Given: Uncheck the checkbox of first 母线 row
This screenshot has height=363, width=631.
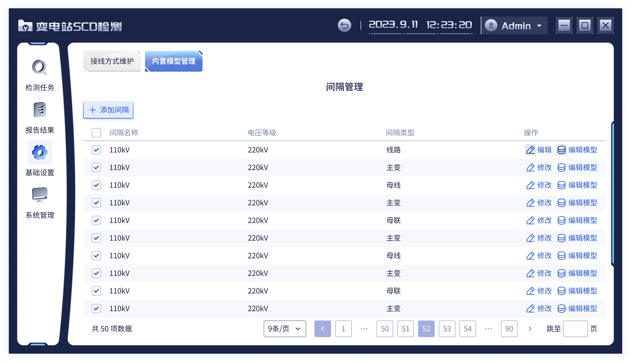Looking at the screenshot, I should click(x=96, y=185).
